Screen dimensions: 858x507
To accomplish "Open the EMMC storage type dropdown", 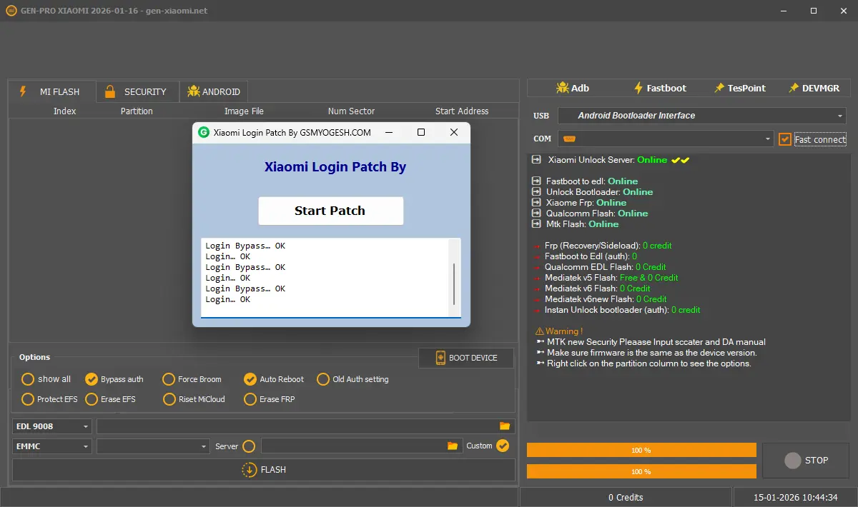I will point(52,446).
